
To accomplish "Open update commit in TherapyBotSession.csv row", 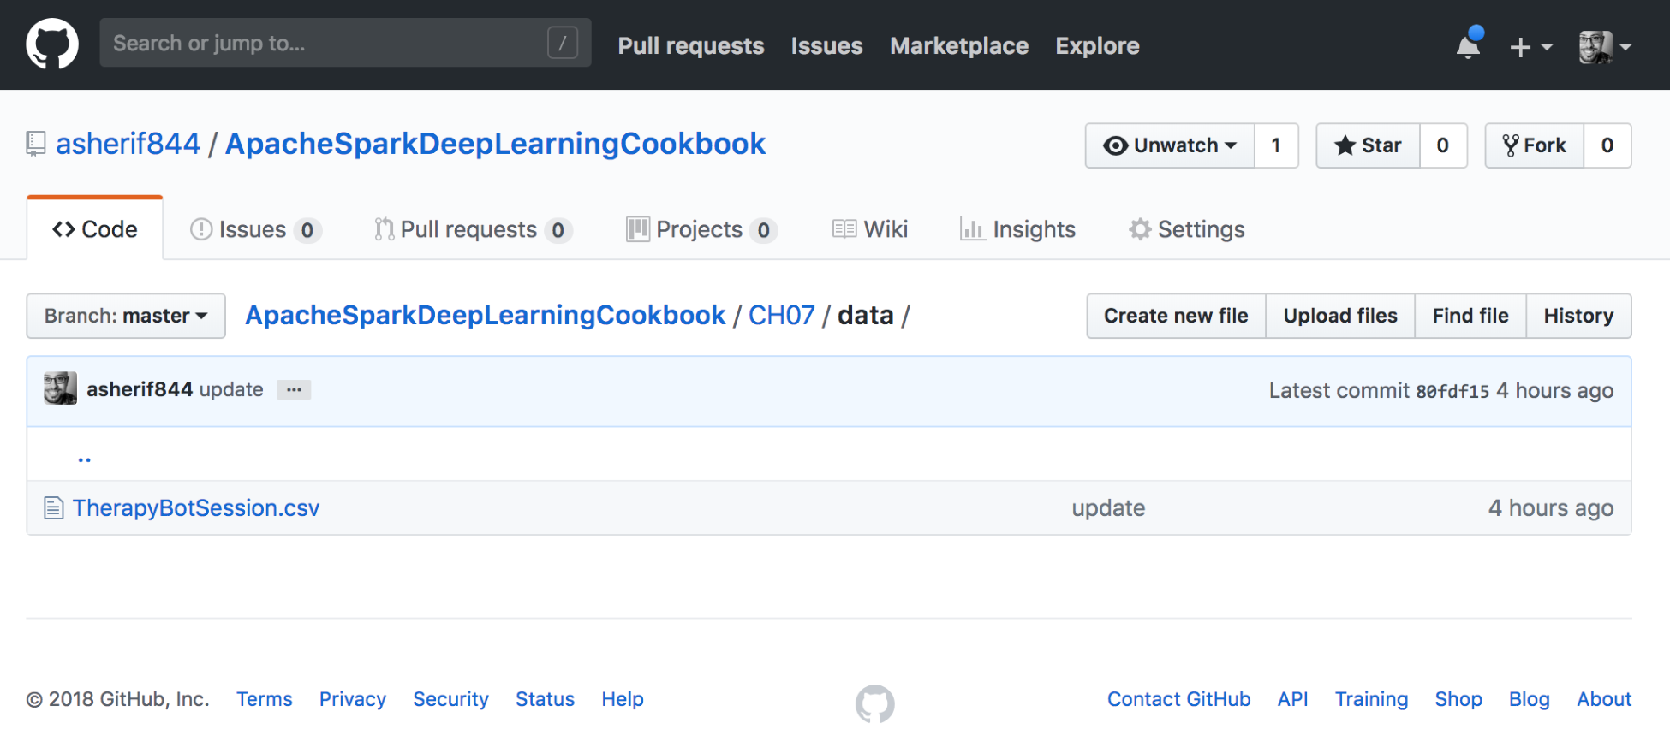I will pyautogui.click(x=1108, y=508).
